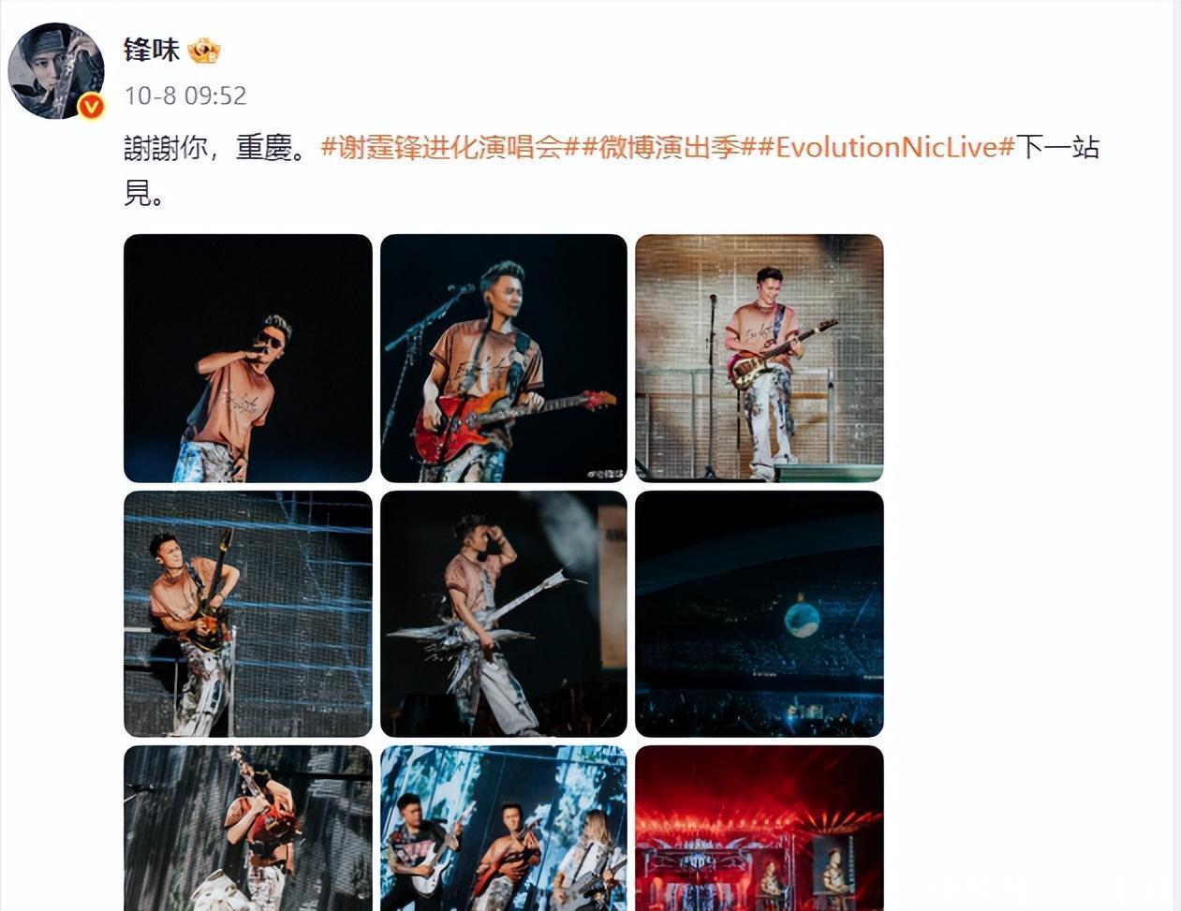View photo of singer with sunglasses and microphone
Viewport: 1181px width, 911px height.
(x=248, y=359)
